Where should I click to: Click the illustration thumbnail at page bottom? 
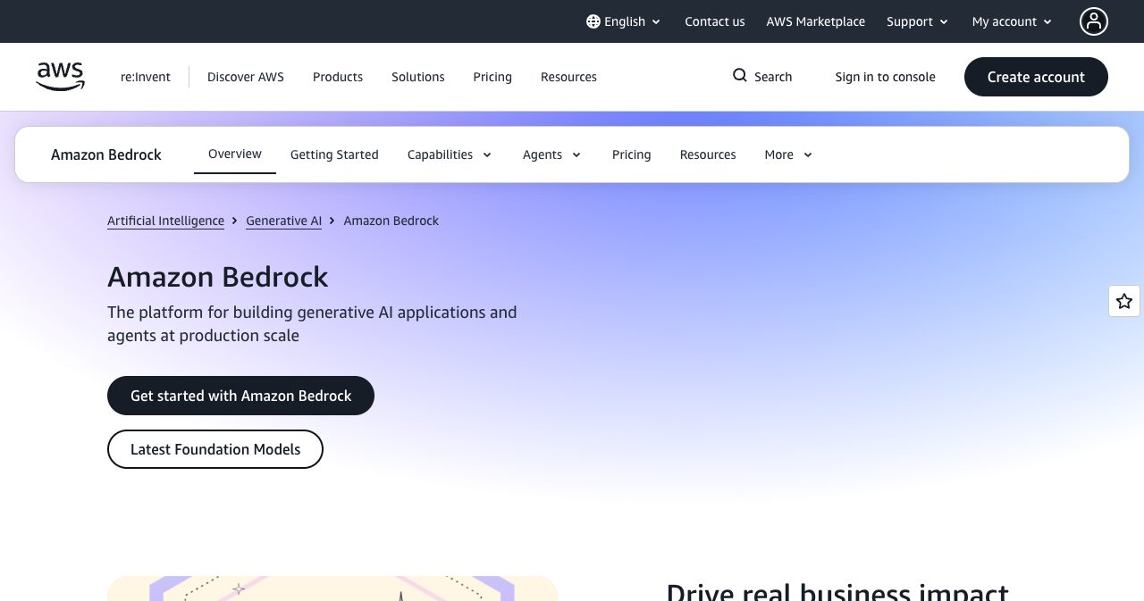pos(332,588)
